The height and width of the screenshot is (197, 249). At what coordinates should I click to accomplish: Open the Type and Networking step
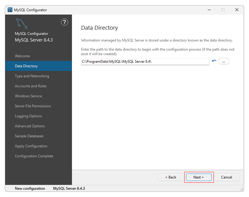[x=32, y=76]
